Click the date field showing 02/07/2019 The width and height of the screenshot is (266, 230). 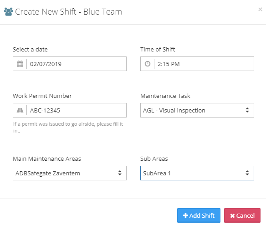click(77, 64)
